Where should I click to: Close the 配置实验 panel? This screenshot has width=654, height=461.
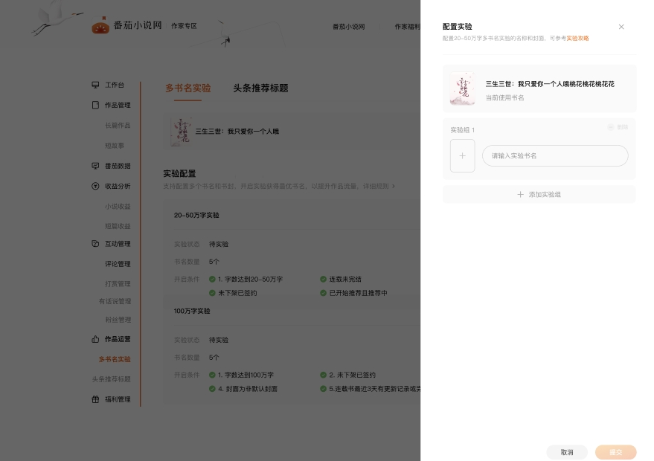click(621, 27)
